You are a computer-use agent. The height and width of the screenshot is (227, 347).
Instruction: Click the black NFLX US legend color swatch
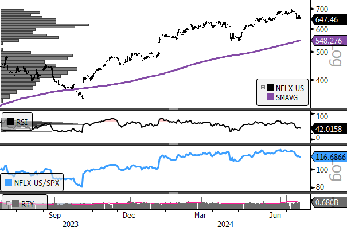click(270, 88)
